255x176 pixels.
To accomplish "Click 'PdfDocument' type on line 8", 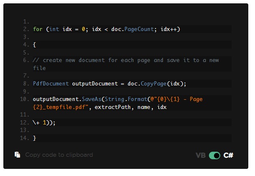I will [x=51, y=83].
